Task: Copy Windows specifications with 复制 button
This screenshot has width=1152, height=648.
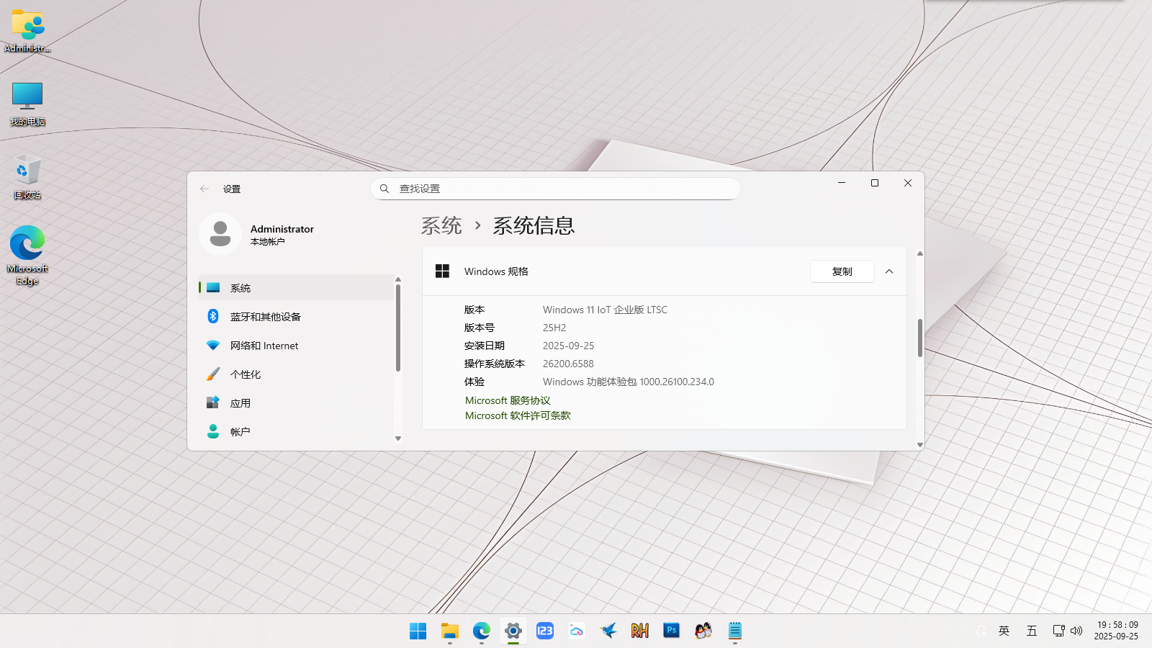Action: tap(842, 271)
